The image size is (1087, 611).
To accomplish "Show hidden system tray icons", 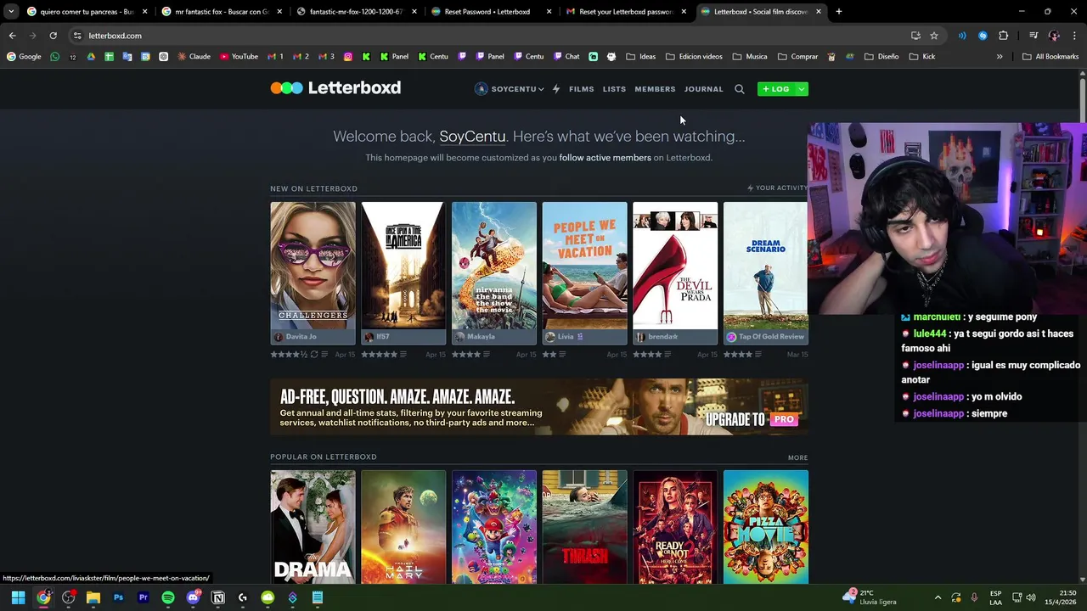I will [x=938, y=597].
